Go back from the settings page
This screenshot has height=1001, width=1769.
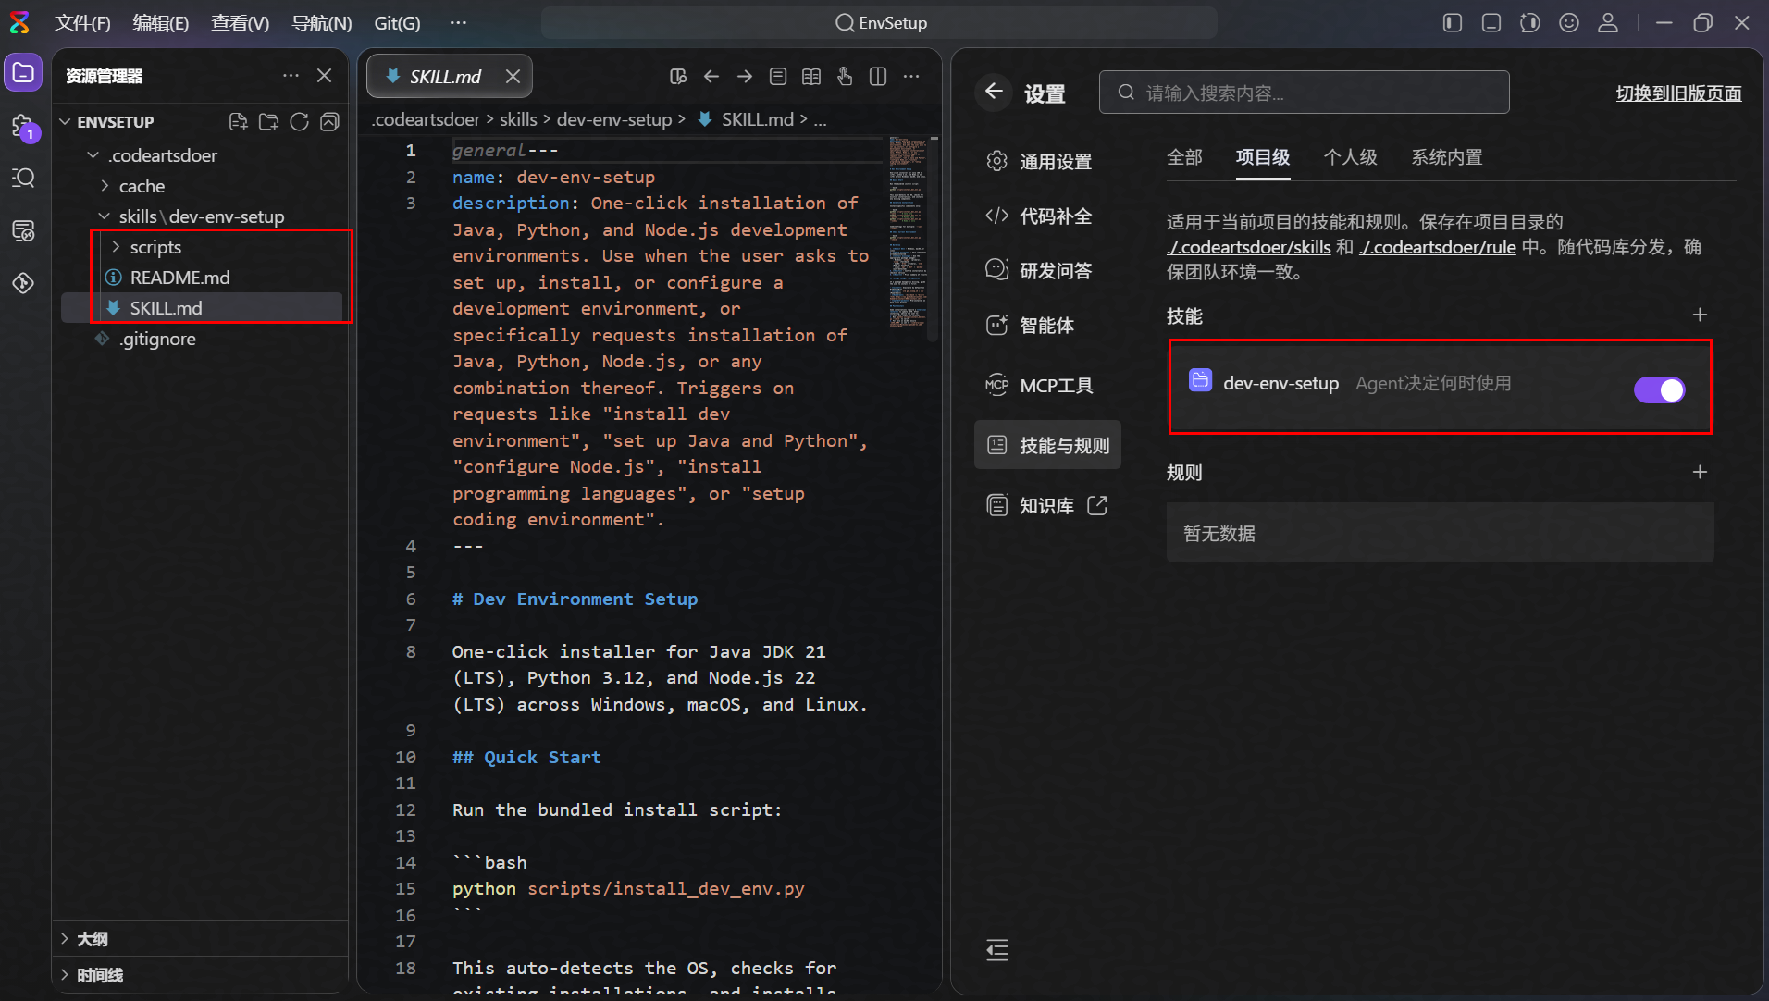pyautogui.click(x=994, y=92)
